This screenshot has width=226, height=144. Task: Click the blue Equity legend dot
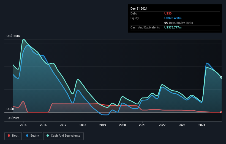(27, 136)
